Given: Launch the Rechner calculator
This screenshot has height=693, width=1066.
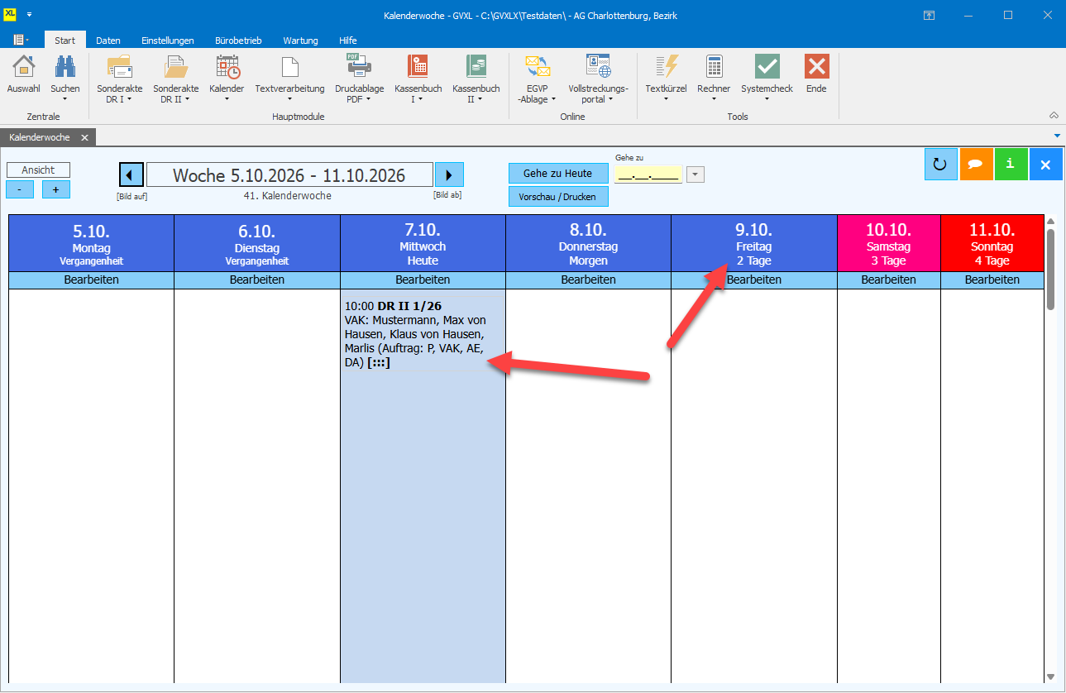Looking at the screenshot, I should [x=714, y=79].
